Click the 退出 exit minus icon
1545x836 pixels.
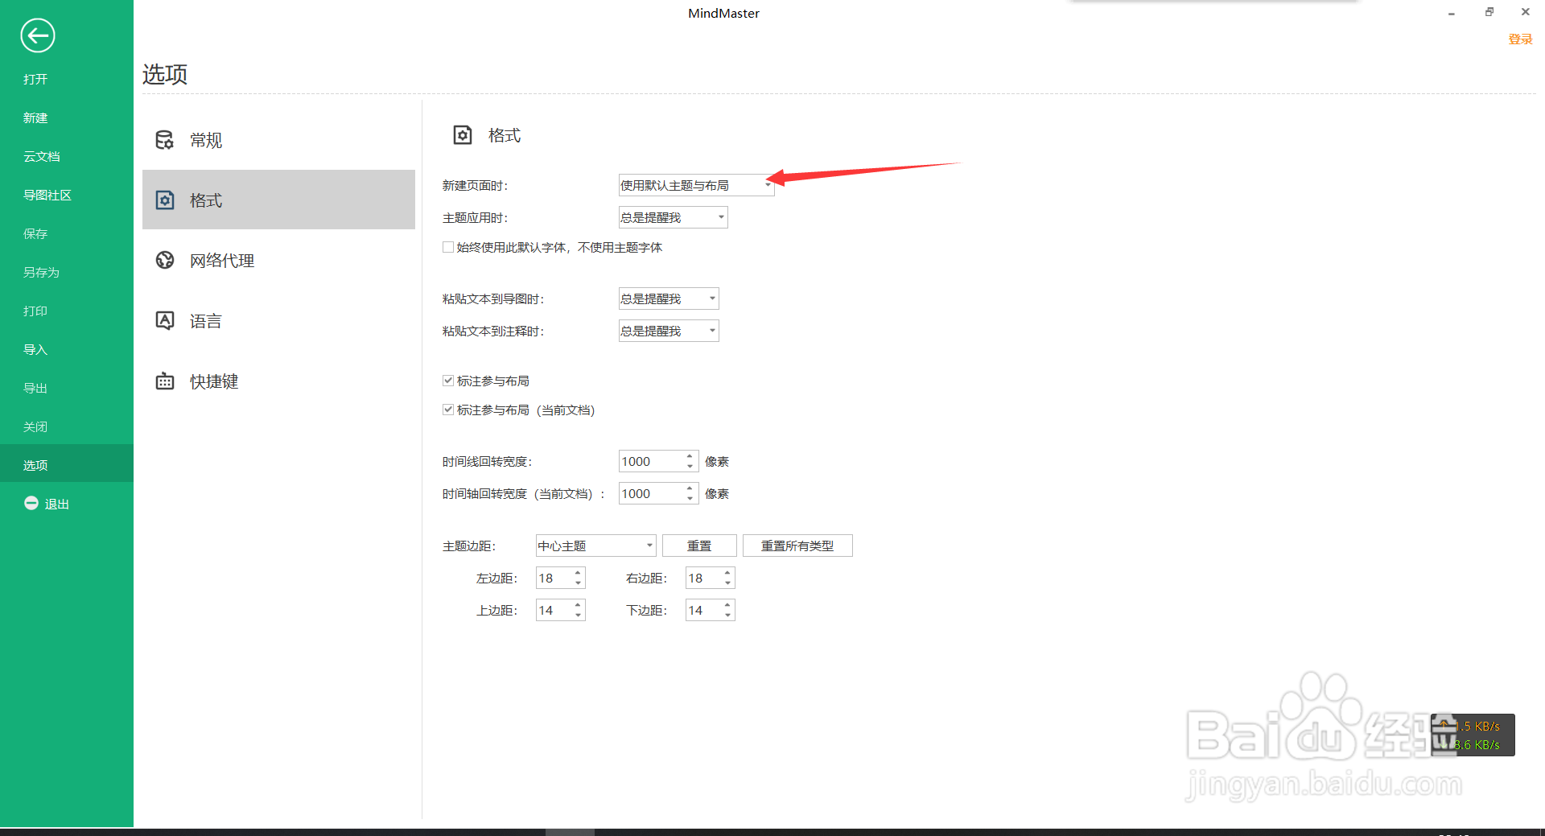(31, 503)
